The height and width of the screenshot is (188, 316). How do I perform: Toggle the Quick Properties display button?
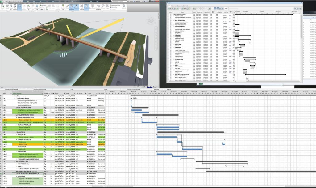click(x=72, y=6)
